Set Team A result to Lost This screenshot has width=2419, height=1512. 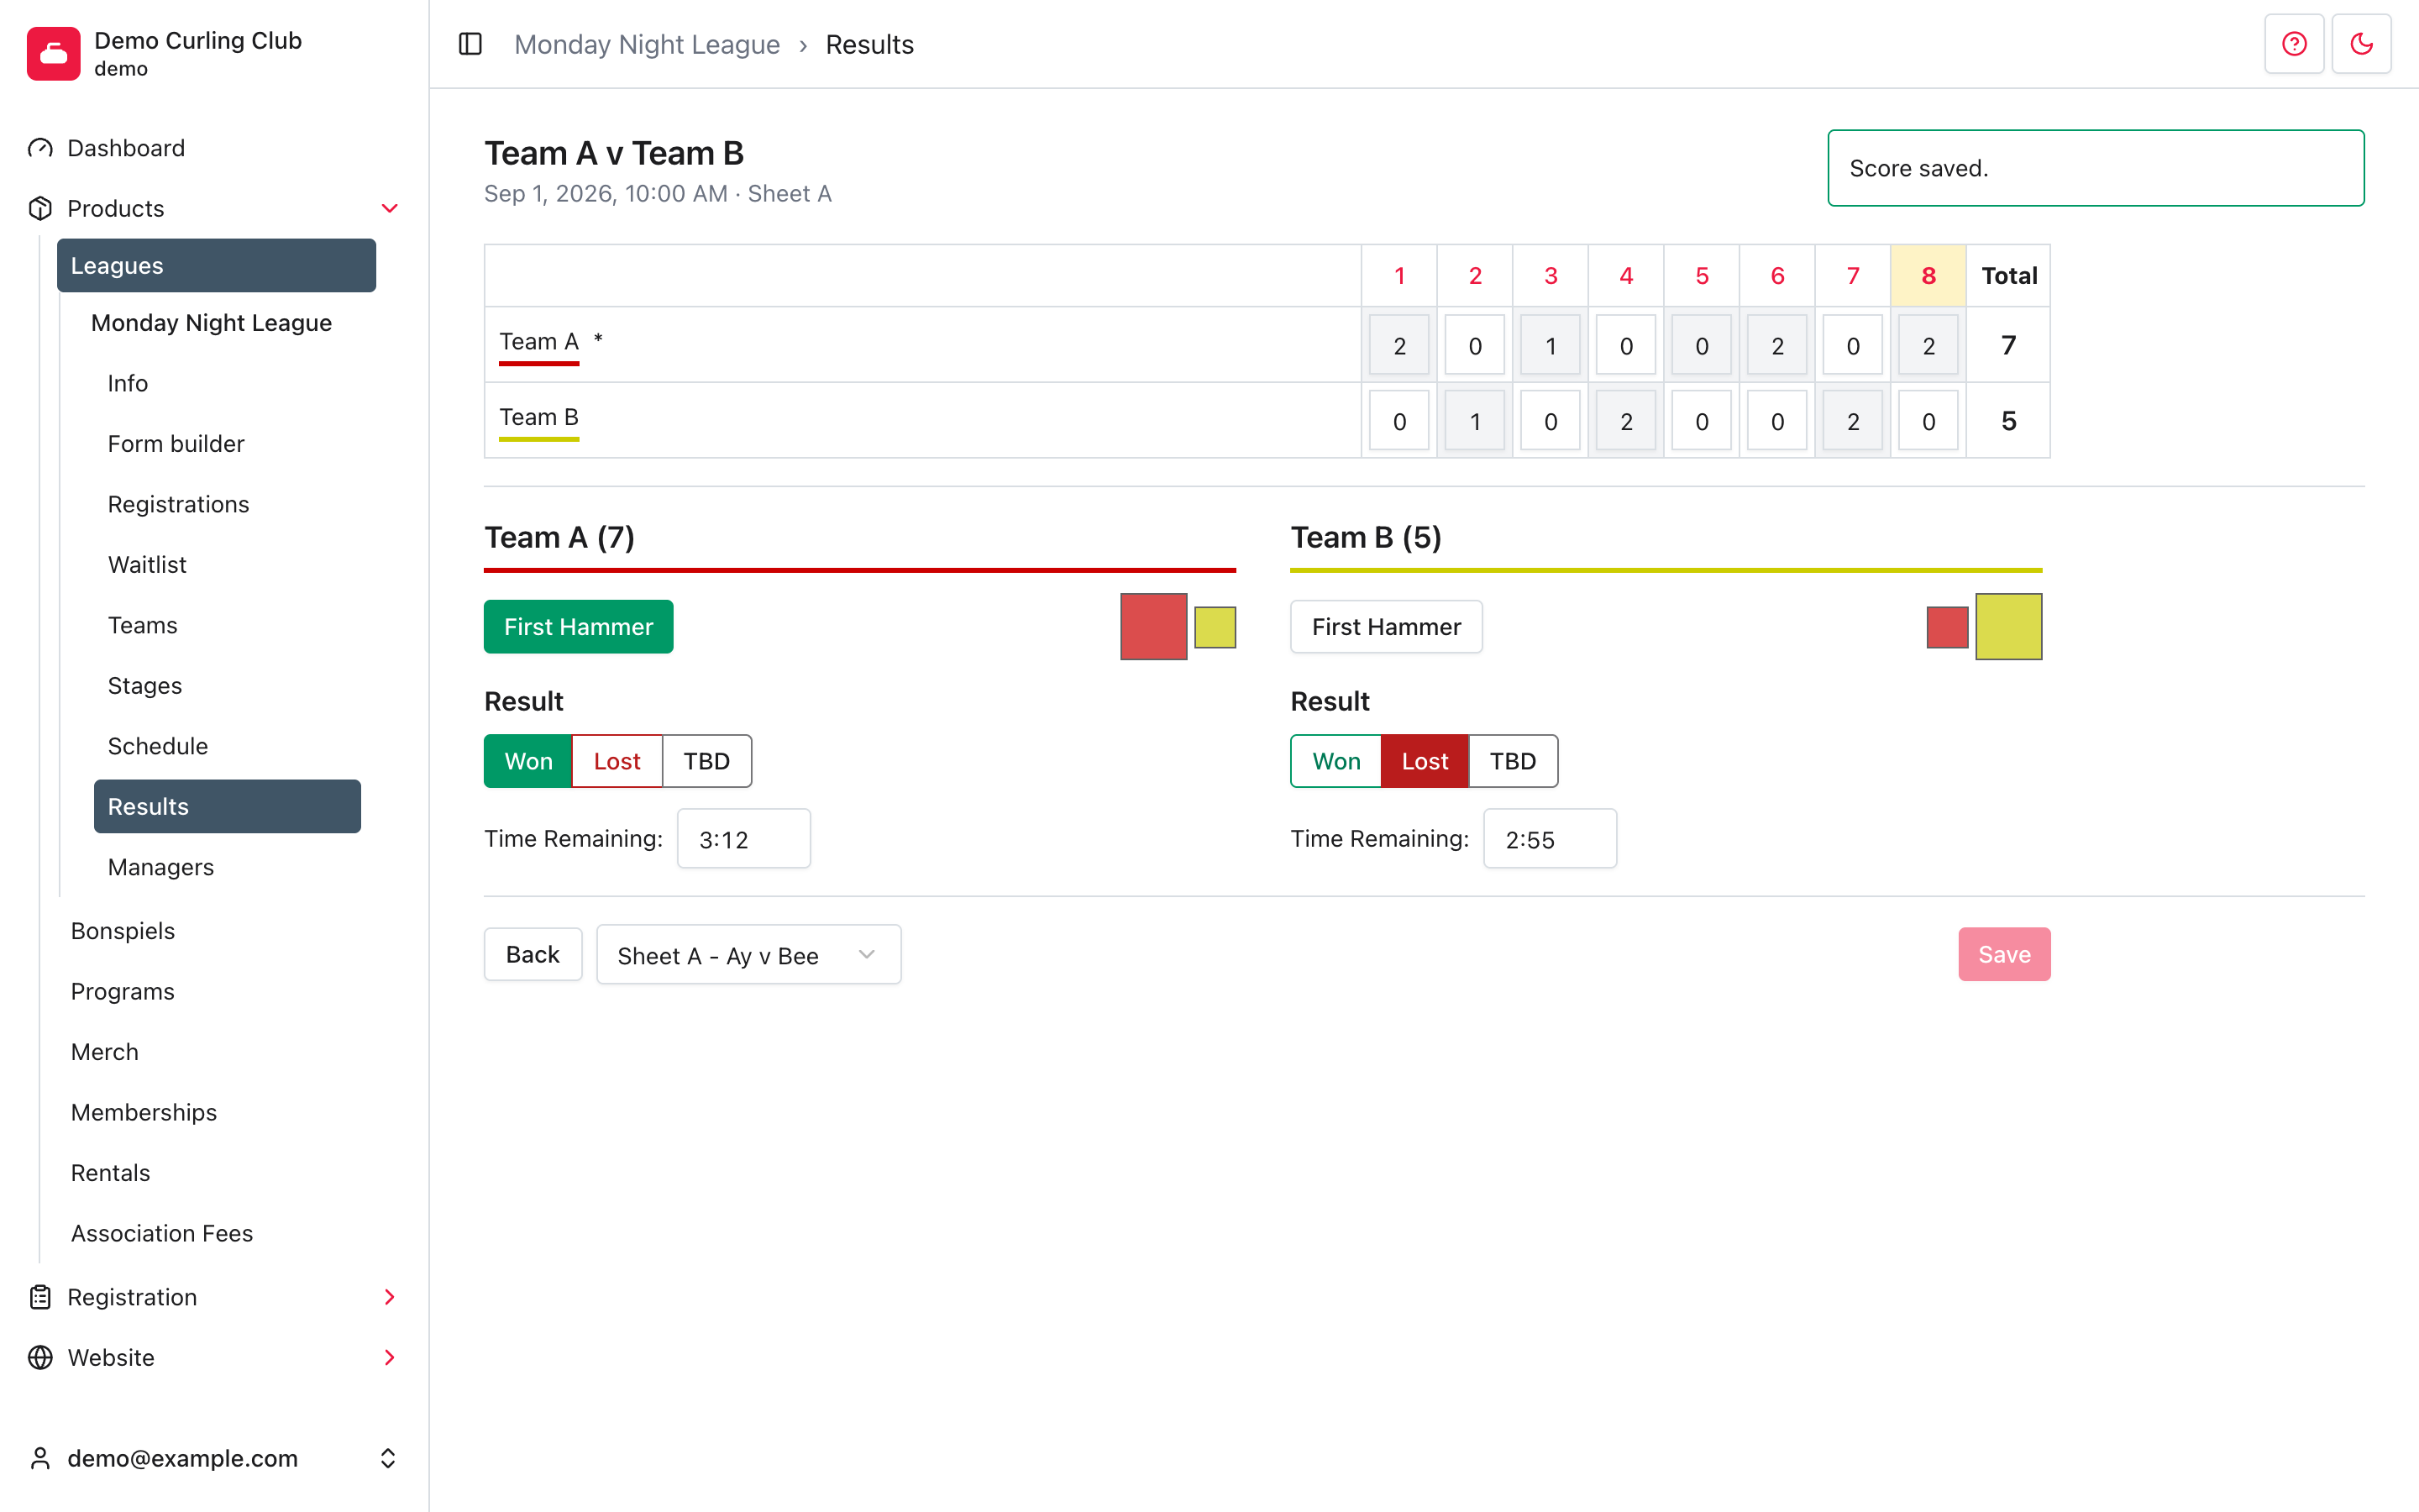[x=617, y=761]
